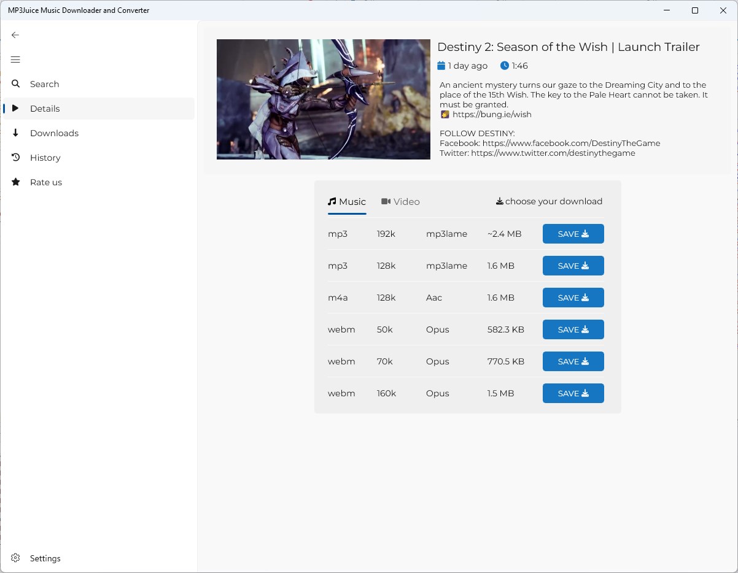Save the webm 50k Opus file
This screenshot has width=738, height=573.
pyautogui.click(x=573, y=329)
